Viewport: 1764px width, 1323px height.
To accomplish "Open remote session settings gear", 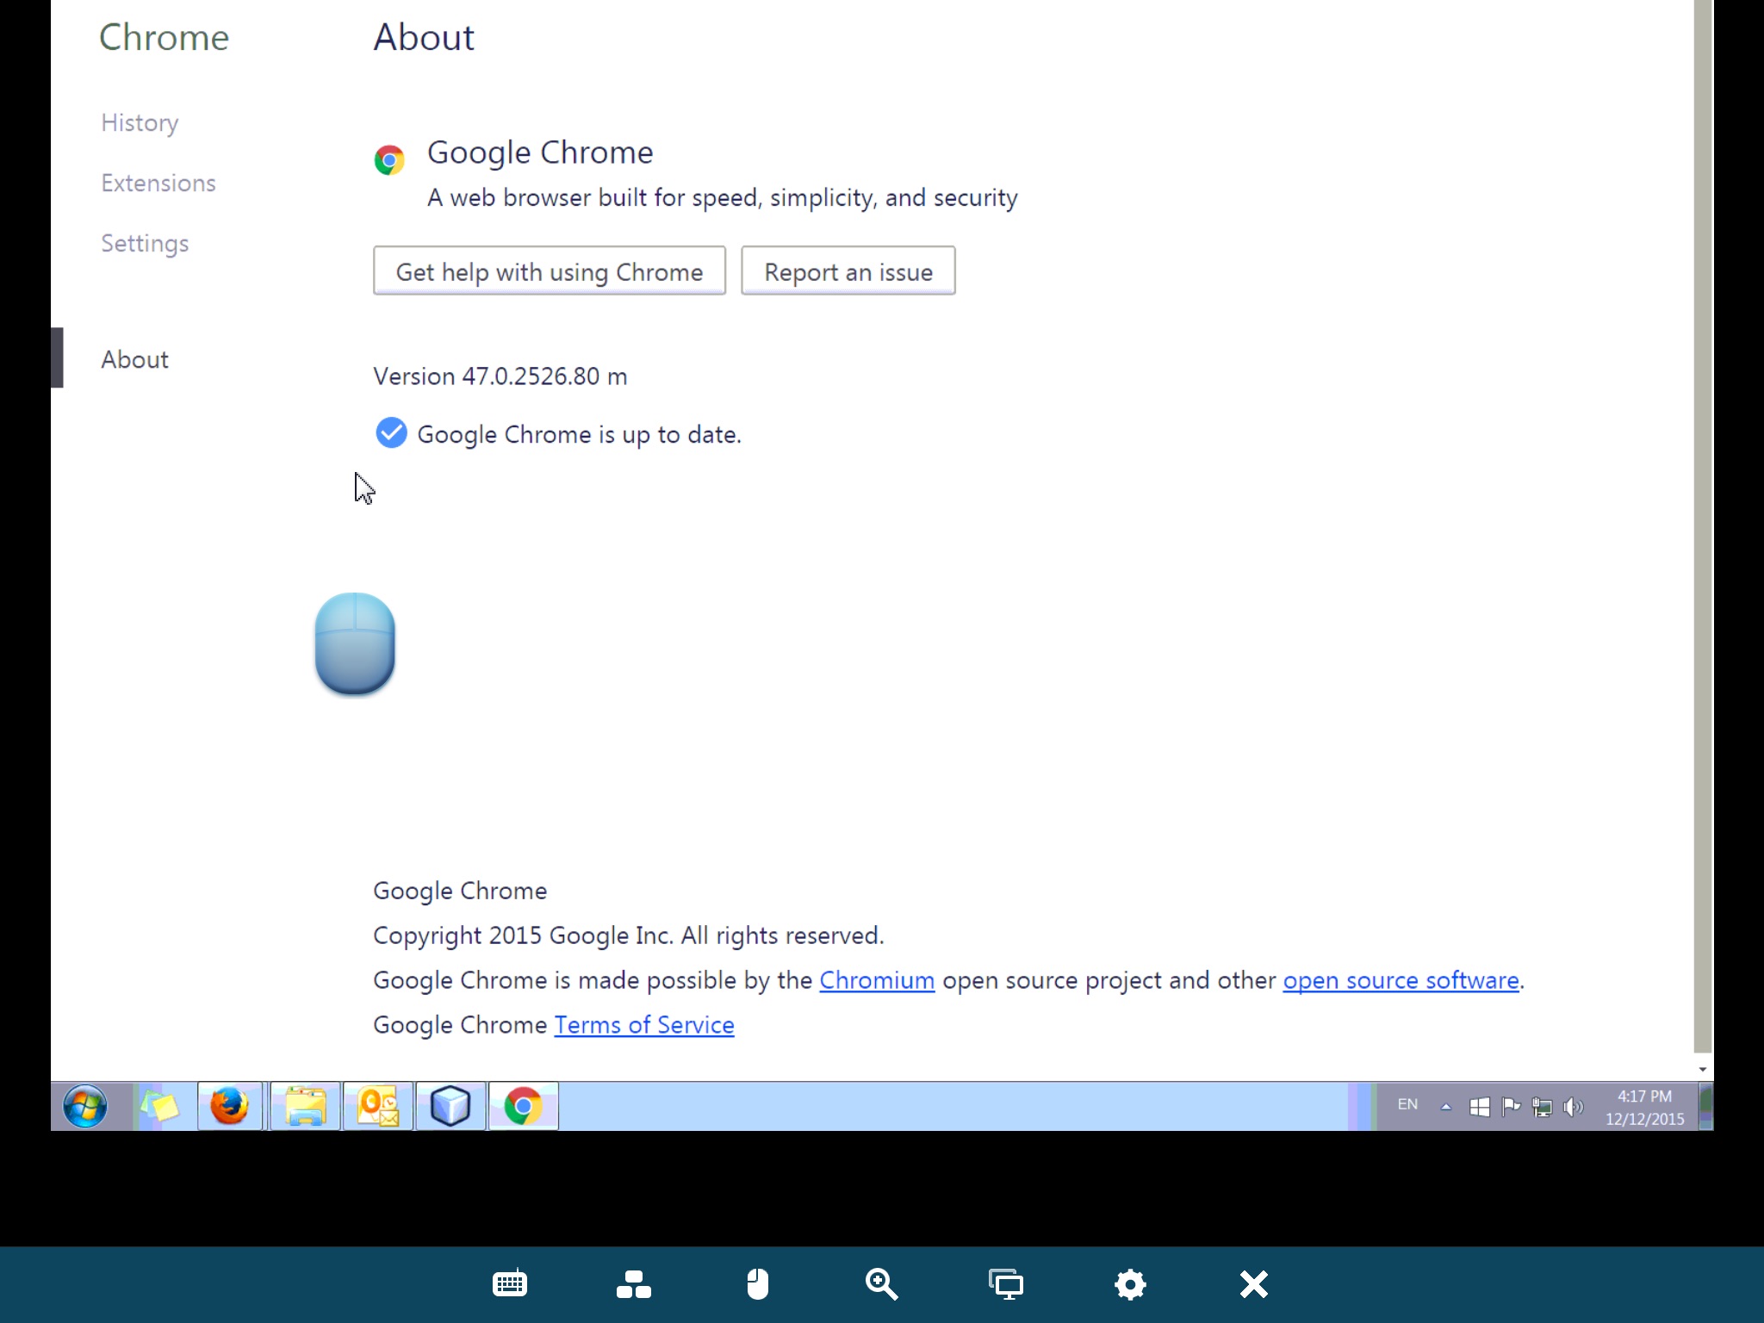I will tap(1130, 1283).
